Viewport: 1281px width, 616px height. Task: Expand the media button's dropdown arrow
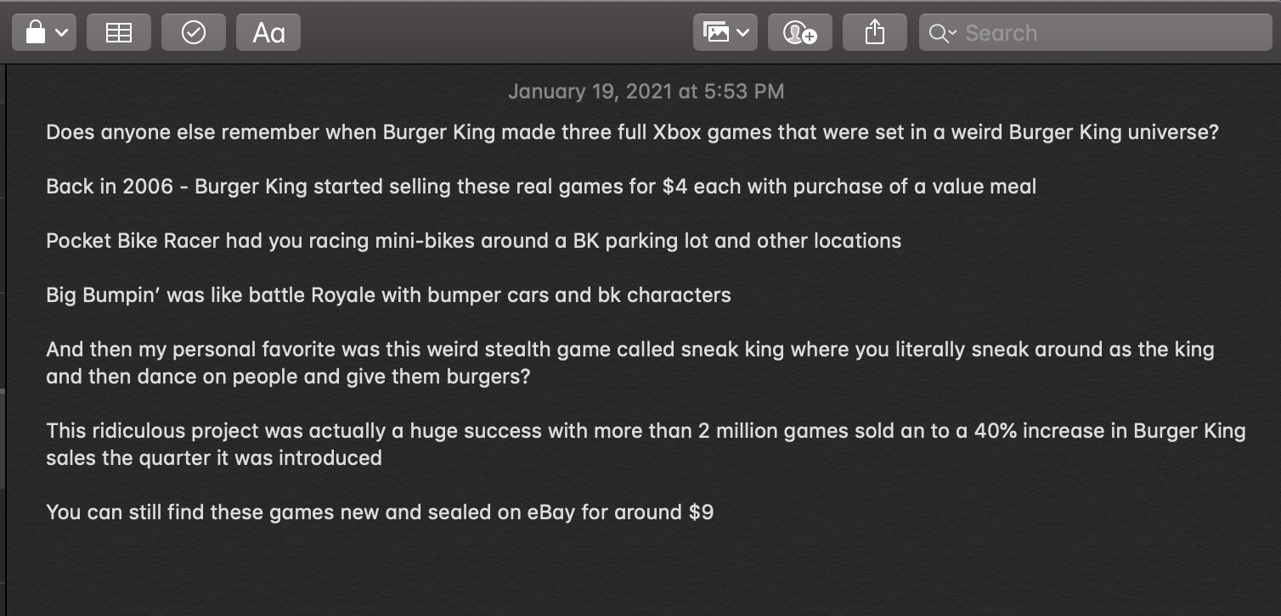[x=742, y=33]
